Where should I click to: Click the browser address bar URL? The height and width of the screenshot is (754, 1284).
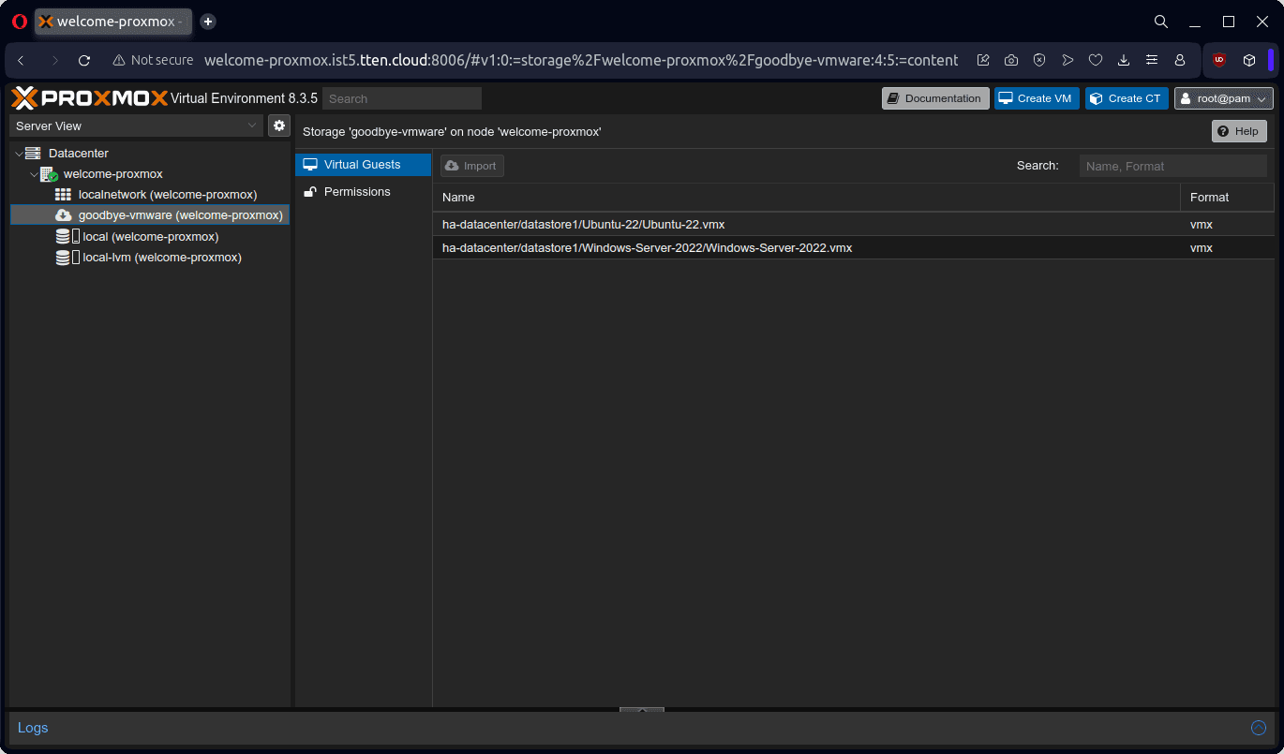[x=581, y=60]
